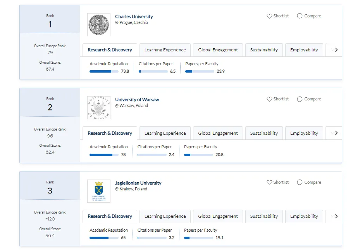Click Shortlist text for Charles University
The height and width of the screenshot is (251, 360).
(281, 16)
